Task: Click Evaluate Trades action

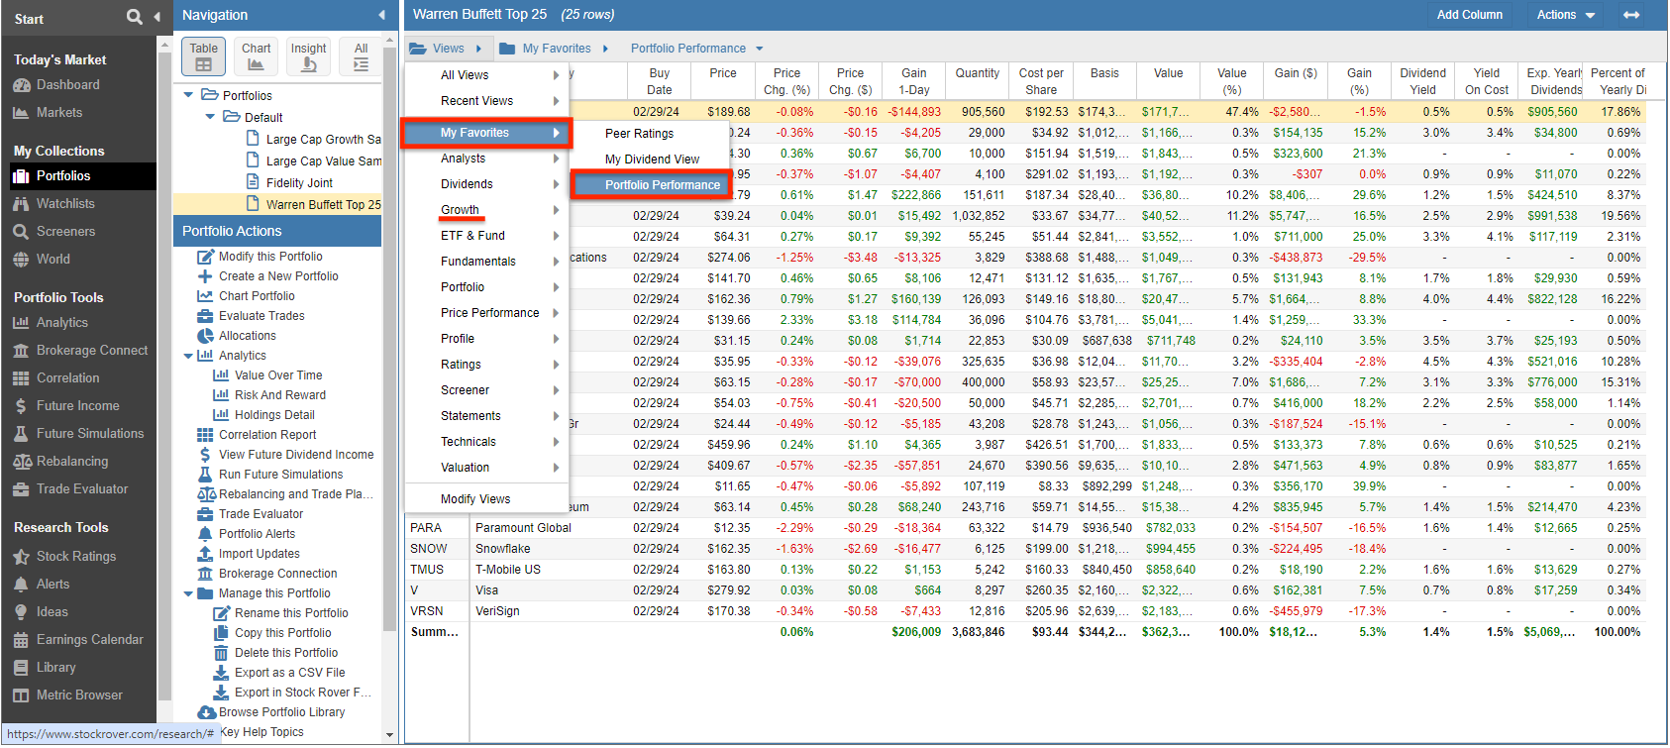Action: (x=261, y=316)
